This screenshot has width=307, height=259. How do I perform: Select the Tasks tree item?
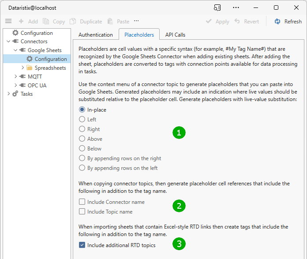pyautogui.click(x=26, y=94)
